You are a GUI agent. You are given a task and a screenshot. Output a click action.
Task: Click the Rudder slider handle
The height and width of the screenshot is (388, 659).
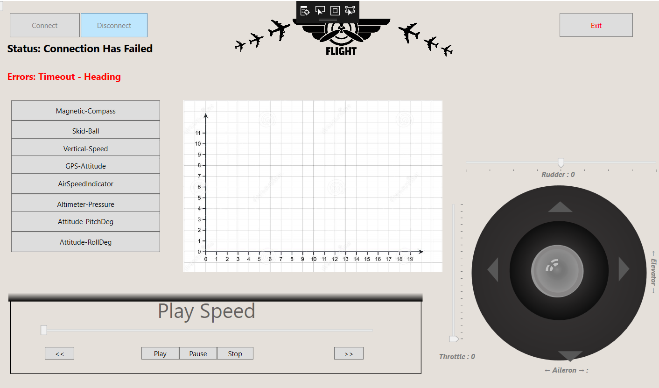(560, 162)
